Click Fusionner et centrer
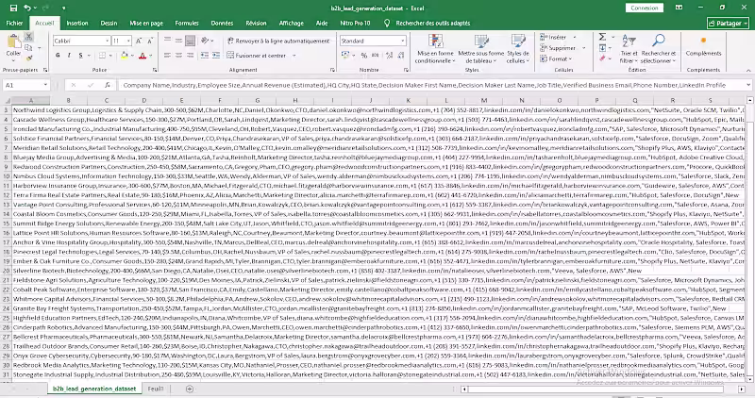This screenshot has width=755, height=398. pos(257,56)
